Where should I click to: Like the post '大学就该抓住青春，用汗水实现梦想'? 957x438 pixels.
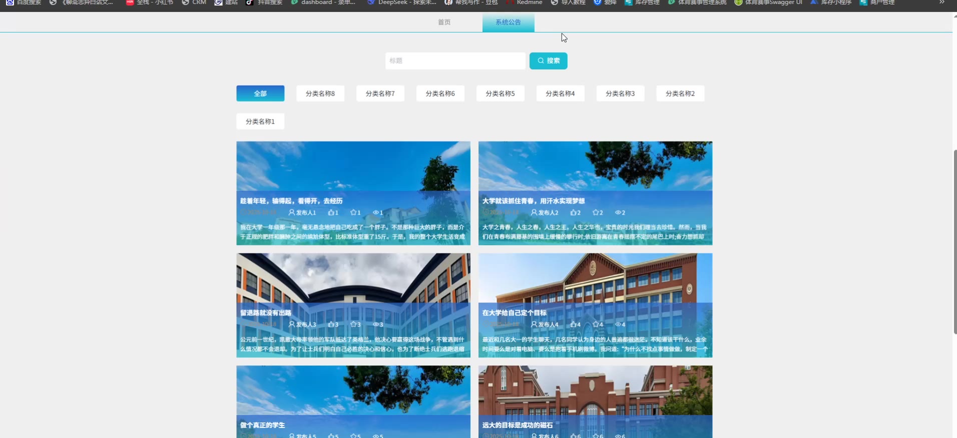pos(573,212)
